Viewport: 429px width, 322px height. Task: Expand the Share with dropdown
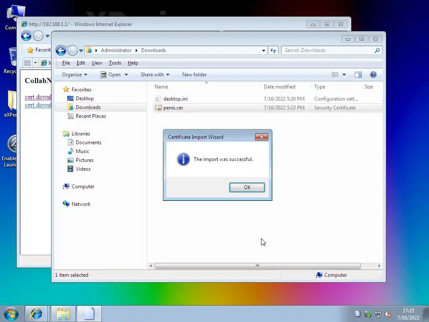point(155,75)
